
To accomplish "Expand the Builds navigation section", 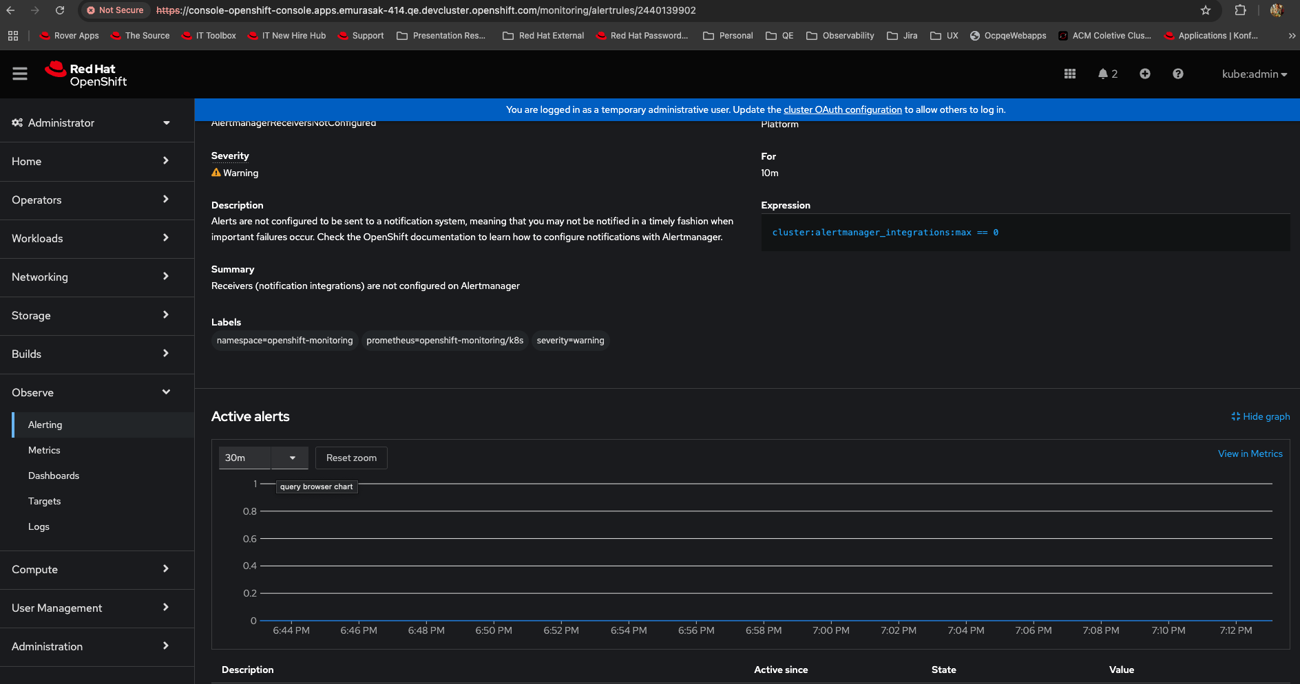I will coord(97,354).
